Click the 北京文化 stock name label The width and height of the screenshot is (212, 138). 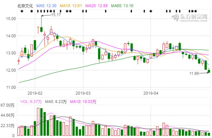[25, 6]
